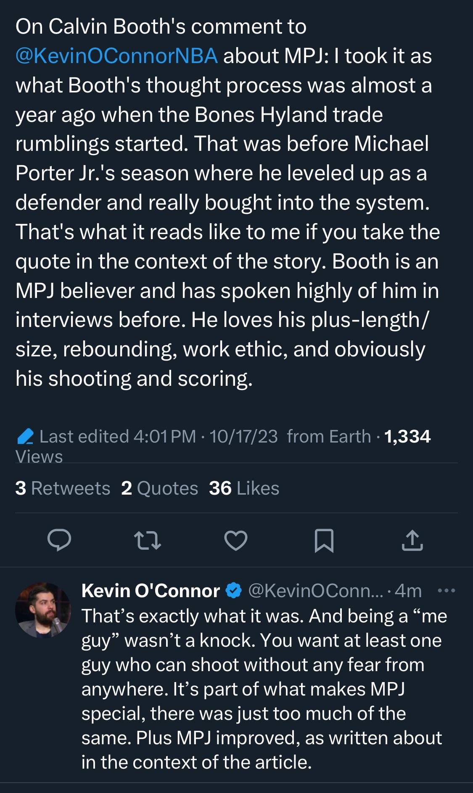Viewport: 473px width, 793px height.
Task: Tap the retweet arrows icon
Action: tap(147, 540)
